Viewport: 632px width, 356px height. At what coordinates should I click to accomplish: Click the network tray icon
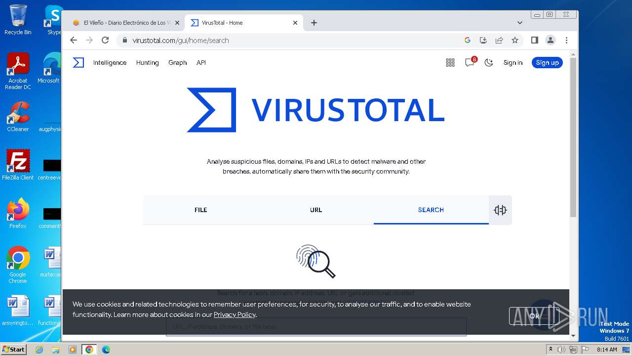click(573, 350)
